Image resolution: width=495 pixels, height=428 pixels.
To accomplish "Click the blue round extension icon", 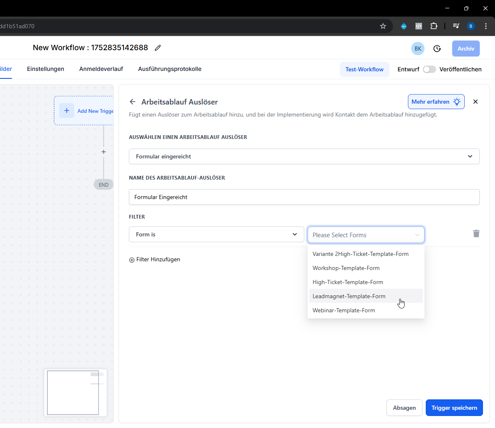I will pyautogui.click(x=403, y=26).
